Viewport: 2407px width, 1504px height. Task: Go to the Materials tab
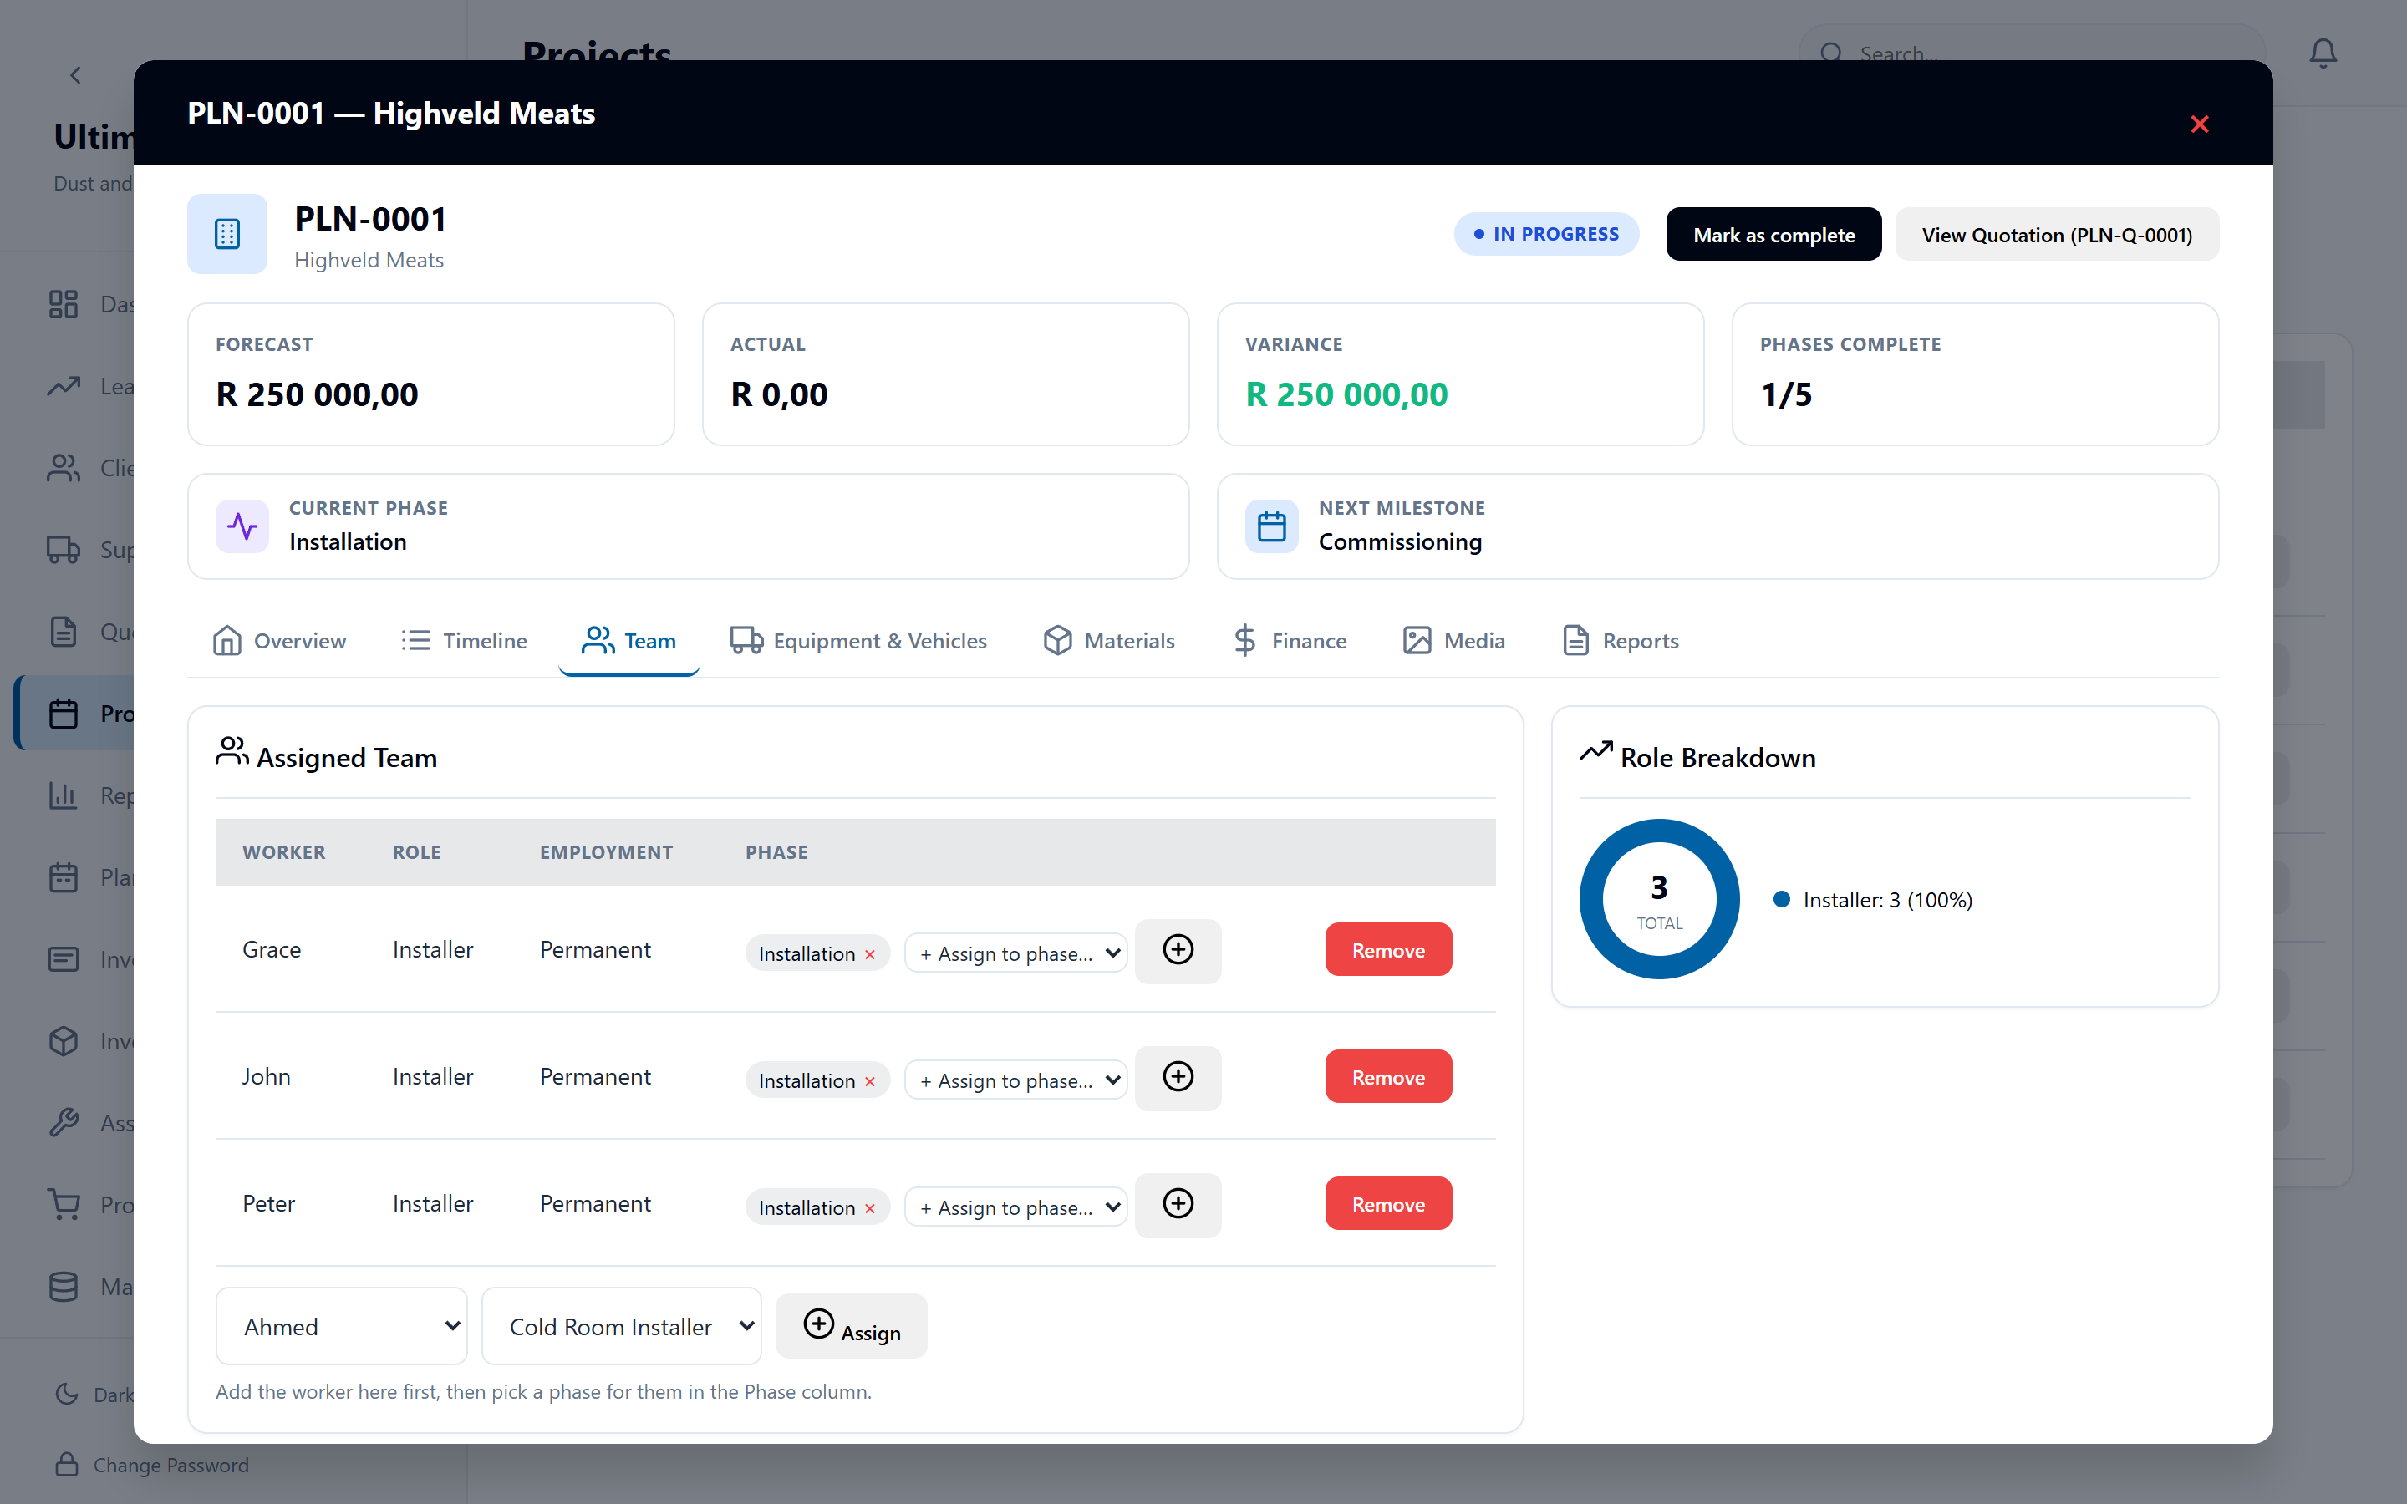(1109, 641)
